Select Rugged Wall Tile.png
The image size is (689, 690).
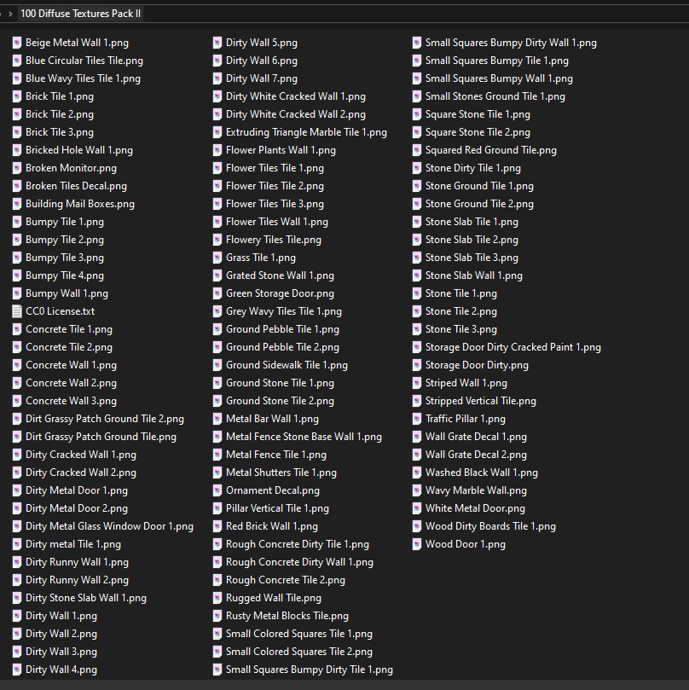273,598
